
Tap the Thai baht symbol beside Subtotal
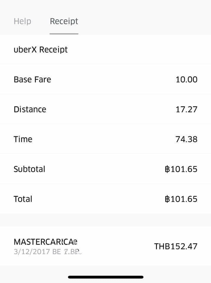pyautogui.click(x=167, y=169)
